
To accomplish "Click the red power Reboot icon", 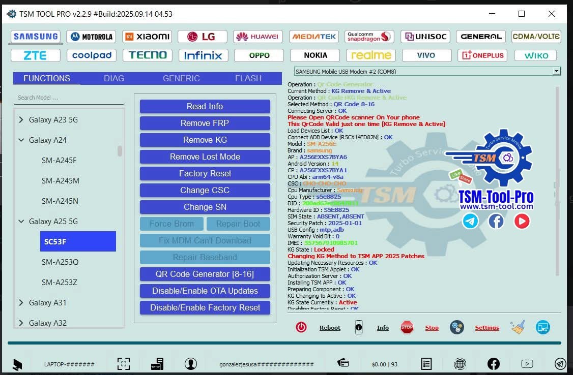I will click(x=301, y=327).
